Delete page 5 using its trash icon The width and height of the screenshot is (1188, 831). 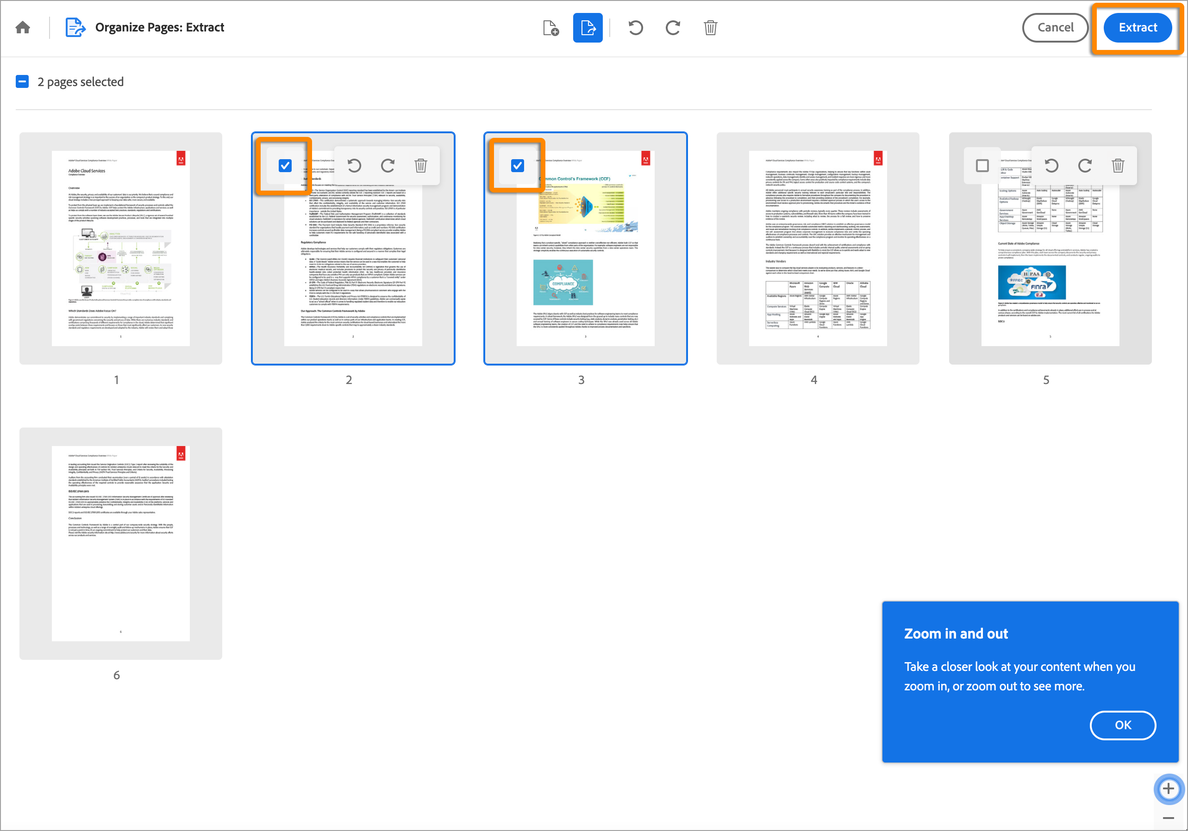click(x=1118, y=166)
